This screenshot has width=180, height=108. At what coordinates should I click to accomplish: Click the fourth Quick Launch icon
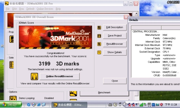click(44, 105)
